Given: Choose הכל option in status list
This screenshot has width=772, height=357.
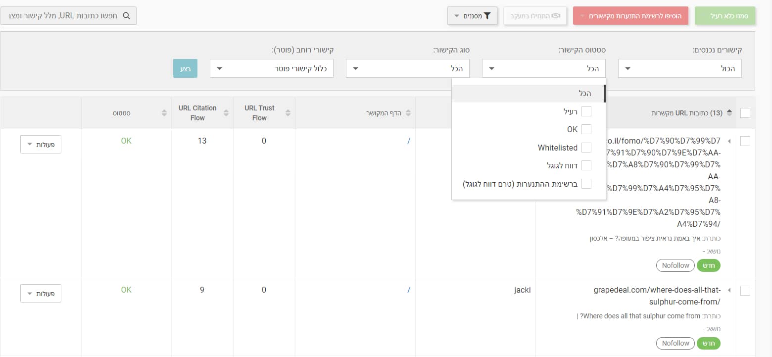Looking at the screenshot, I should pyautogui.click(x=529, y=94).
